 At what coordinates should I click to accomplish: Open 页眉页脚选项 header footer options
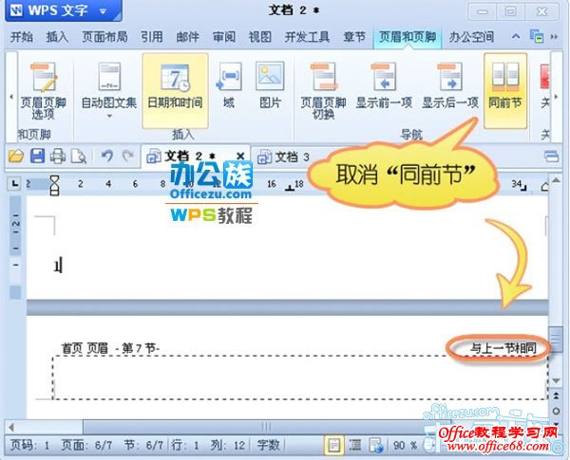[43, 91]
